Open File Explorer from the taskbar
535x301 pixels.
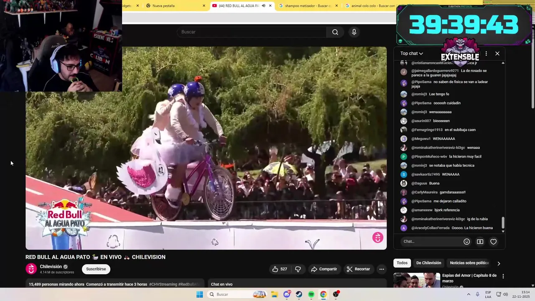(x=275, y=294)
